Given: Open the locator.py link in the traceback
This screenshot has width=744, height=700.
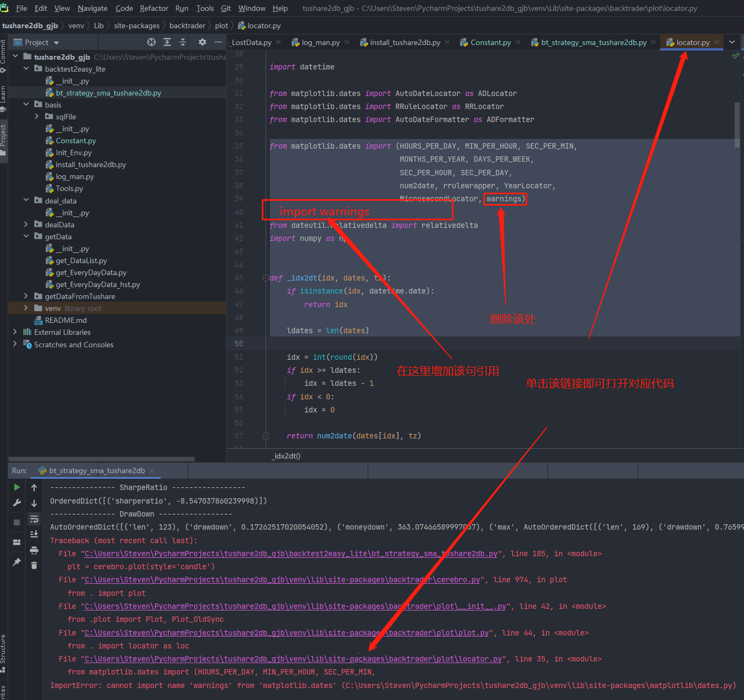Looking at the screenshot, I should tap(293, 659).
